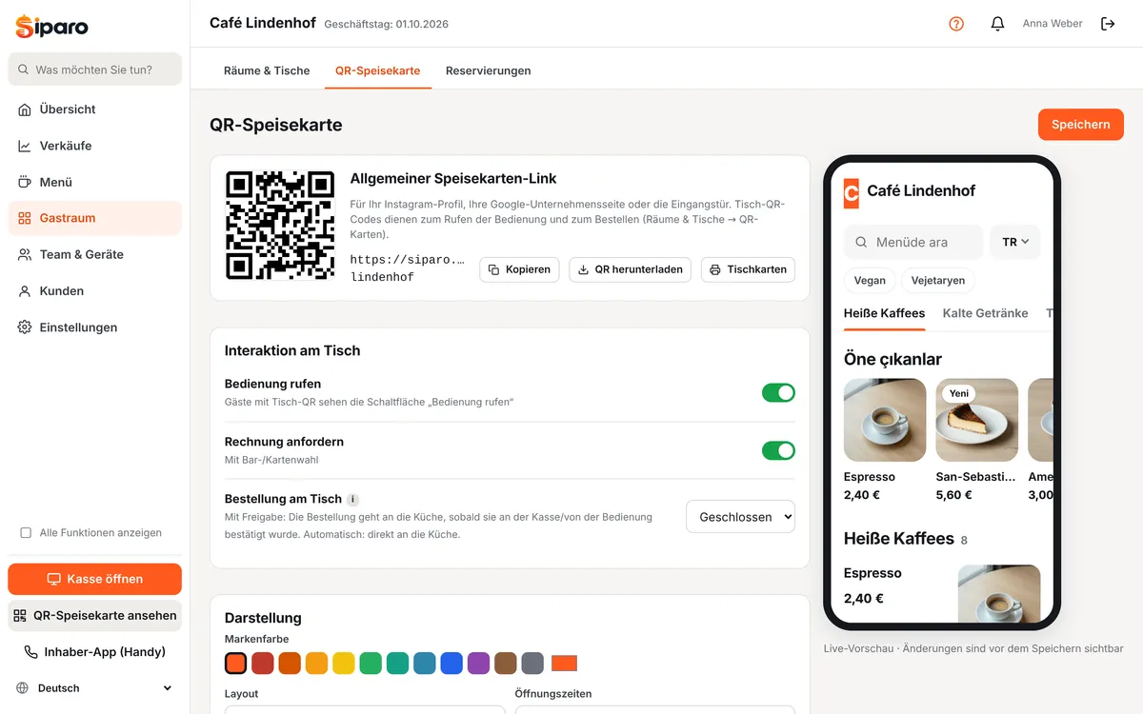
Task: Open the notifications bell
Action: click(997, 24)
